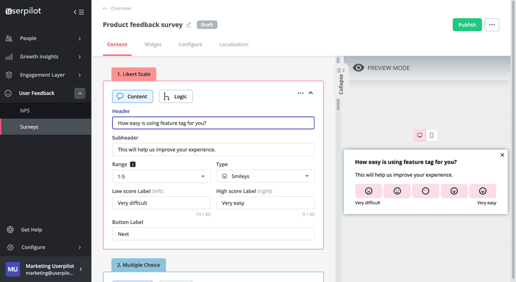
Task: Select the happiest smiley in preview
Action: pos(482,191)
